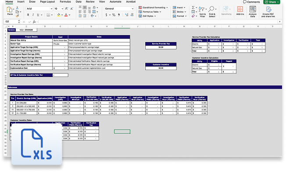286x172 pixels.
Task: Open the Delete cells dropdown
Action: [179, 12]
